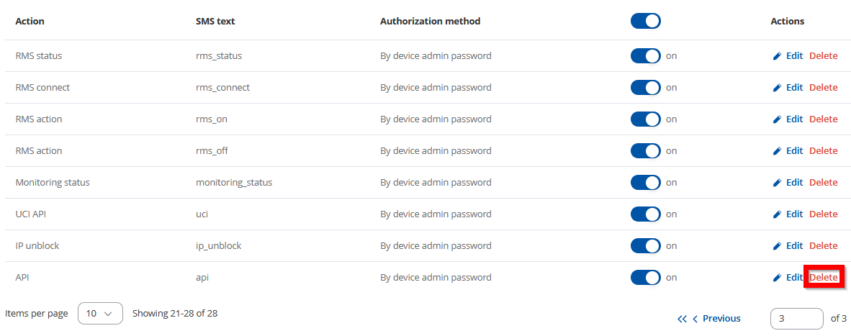Screen dimensions: 851x336
Task: Click the pencil icon for api row
Action: pos(777,278)
